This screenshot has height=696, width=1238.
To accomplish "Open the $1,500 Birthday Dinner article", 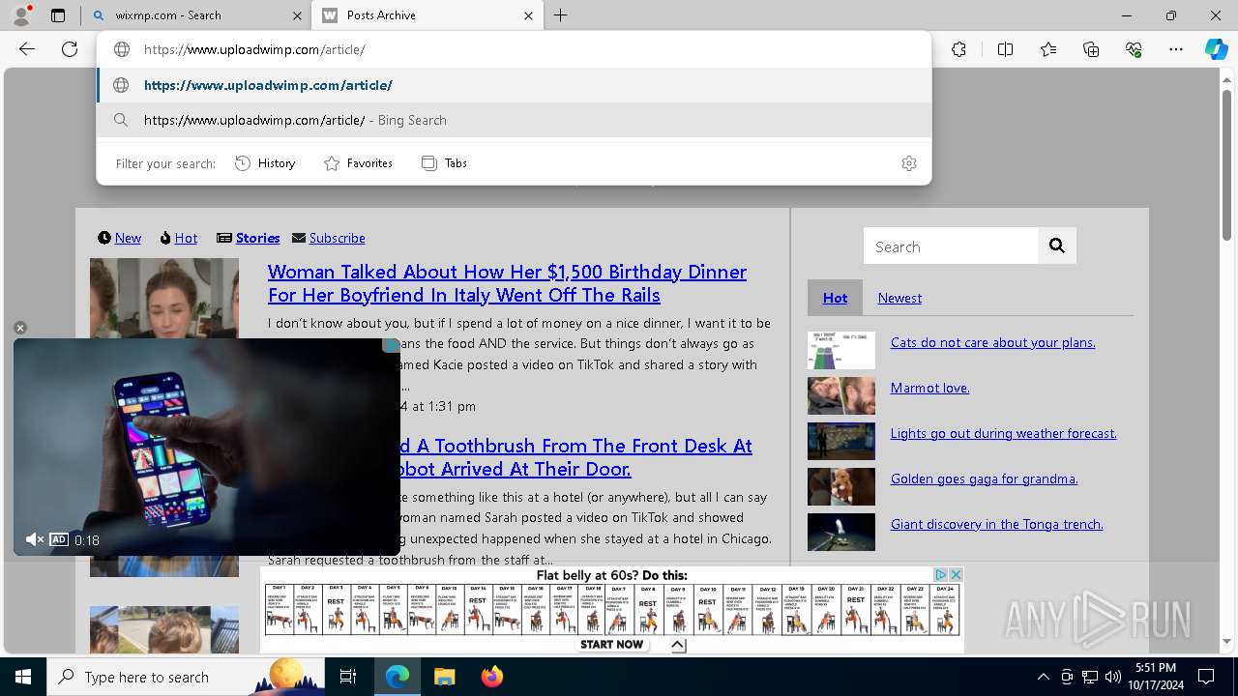I will (507, 283).
